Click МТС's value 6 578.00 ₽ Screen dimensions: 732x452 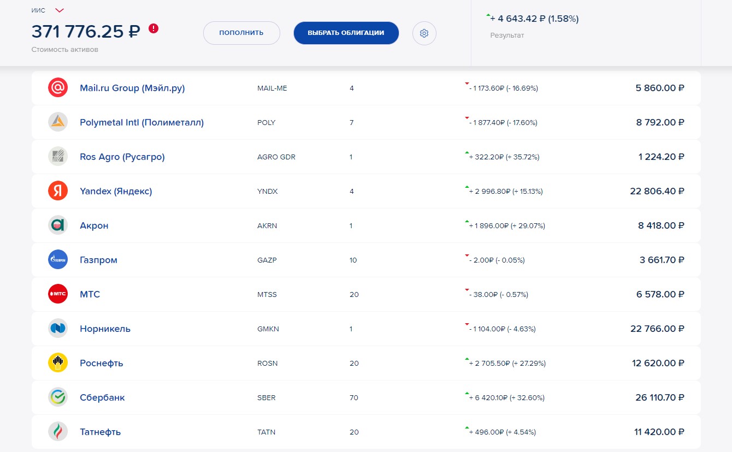click(x=660, y=294)
